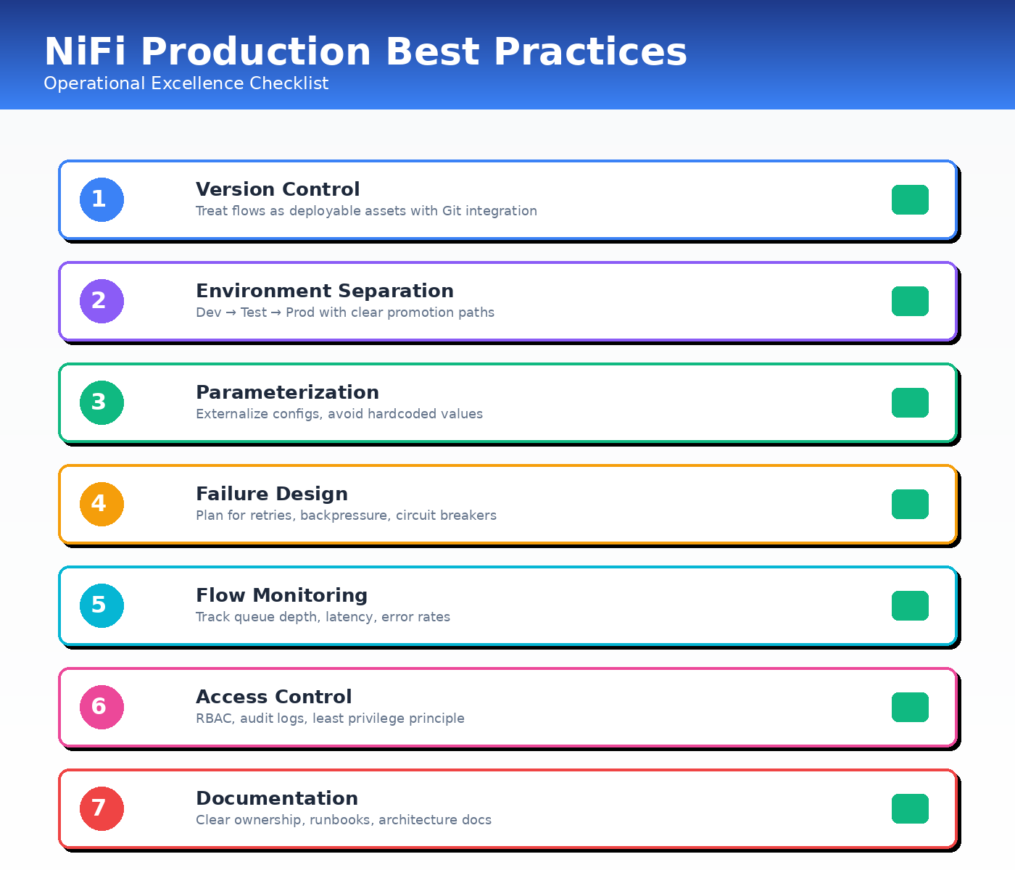Viewport: 1015px width, 870px height.
Task: Toggle the Environment Separation completion mark
Action: pyautogui.click(x=910, y=301)
